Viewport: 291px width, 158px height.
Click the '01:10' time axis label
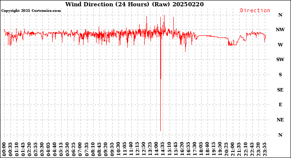coord(17,150)
